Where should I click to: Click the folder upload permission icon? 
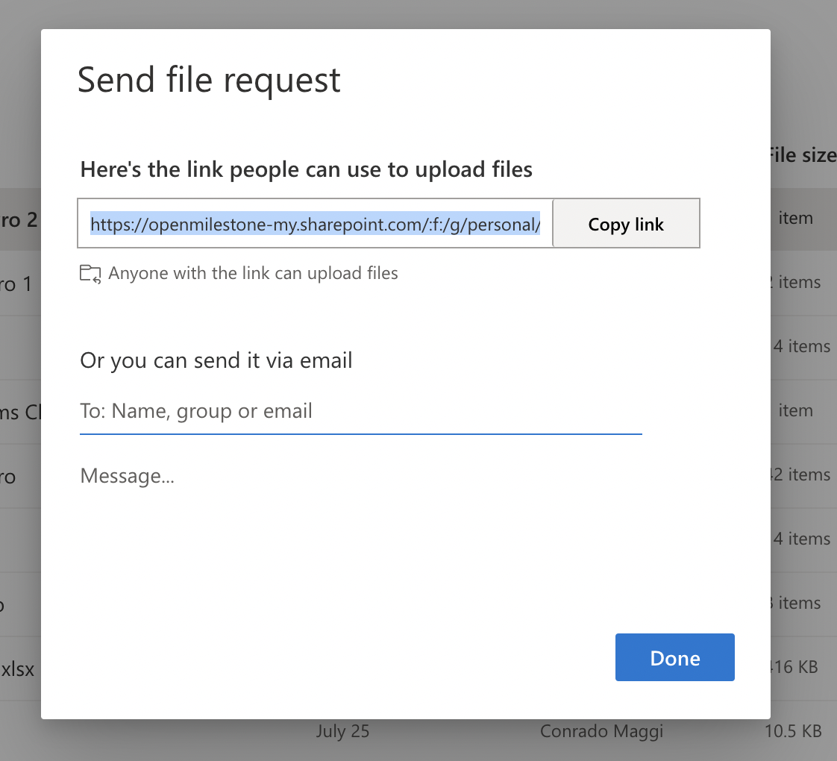[x=90, y=273]
